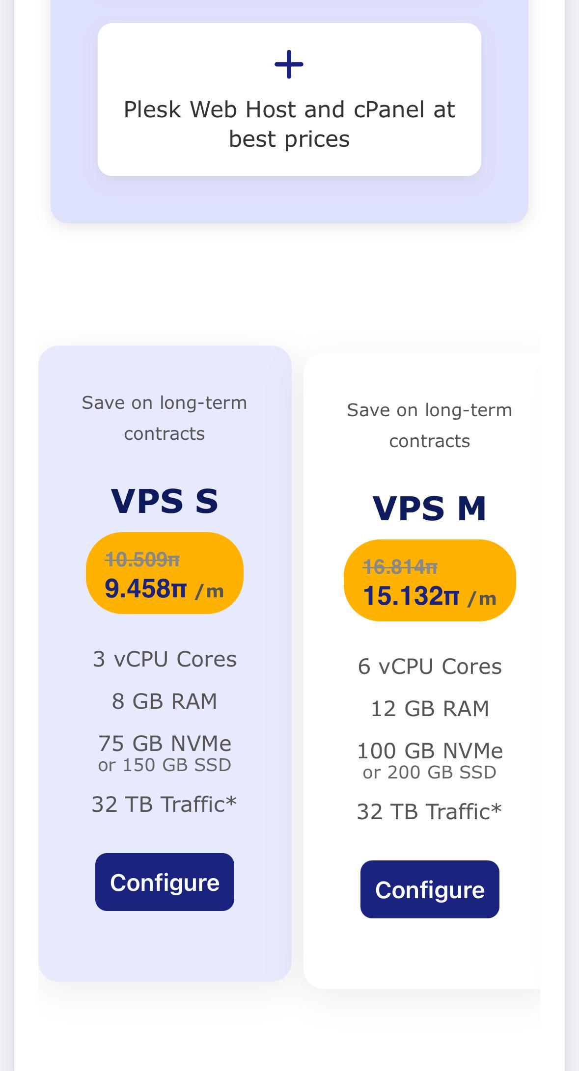The image size is (579, 1071).
Task: Click VPS M 'Save on long-term contracts' text
Action: [x=430, y=426]
